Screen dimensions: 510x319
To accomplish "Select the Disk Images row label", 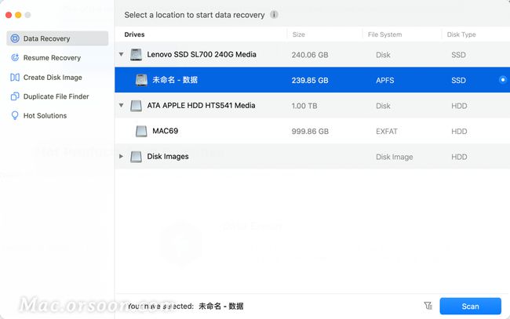I will (x=168, y=157).
